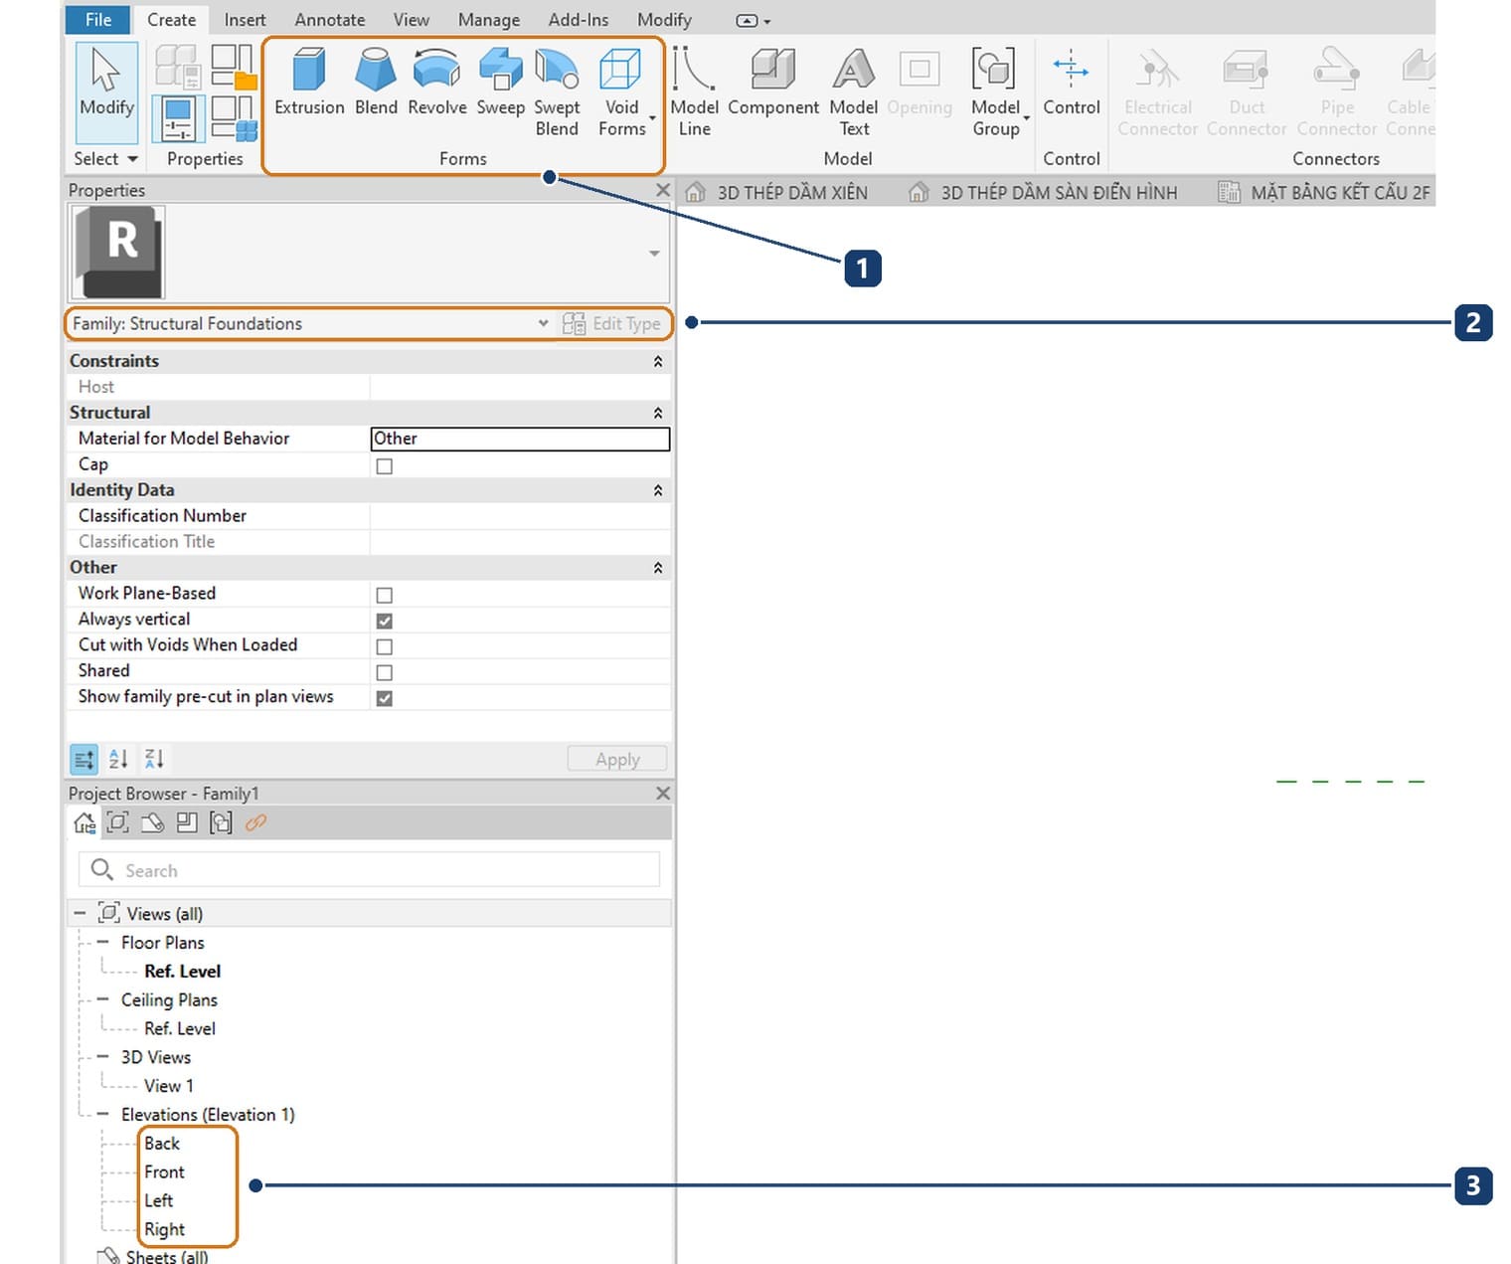Open the Manage ribbon tab
The image size is (1511, 1264).
click(x=488, y=20)
